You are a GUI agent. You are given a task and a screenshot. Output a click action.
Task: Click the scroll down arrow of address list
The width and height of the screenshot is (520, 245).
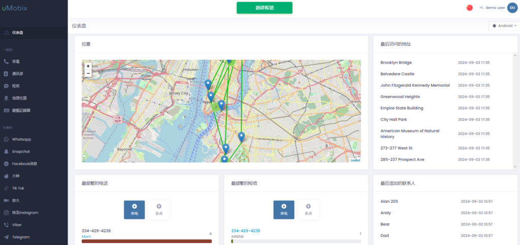(x=515, y=166)
